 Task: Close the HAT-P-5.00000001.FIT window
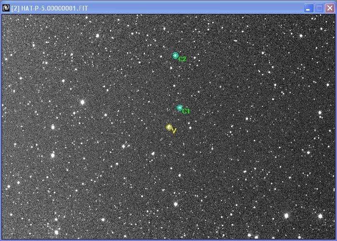(x=330, y=8)
